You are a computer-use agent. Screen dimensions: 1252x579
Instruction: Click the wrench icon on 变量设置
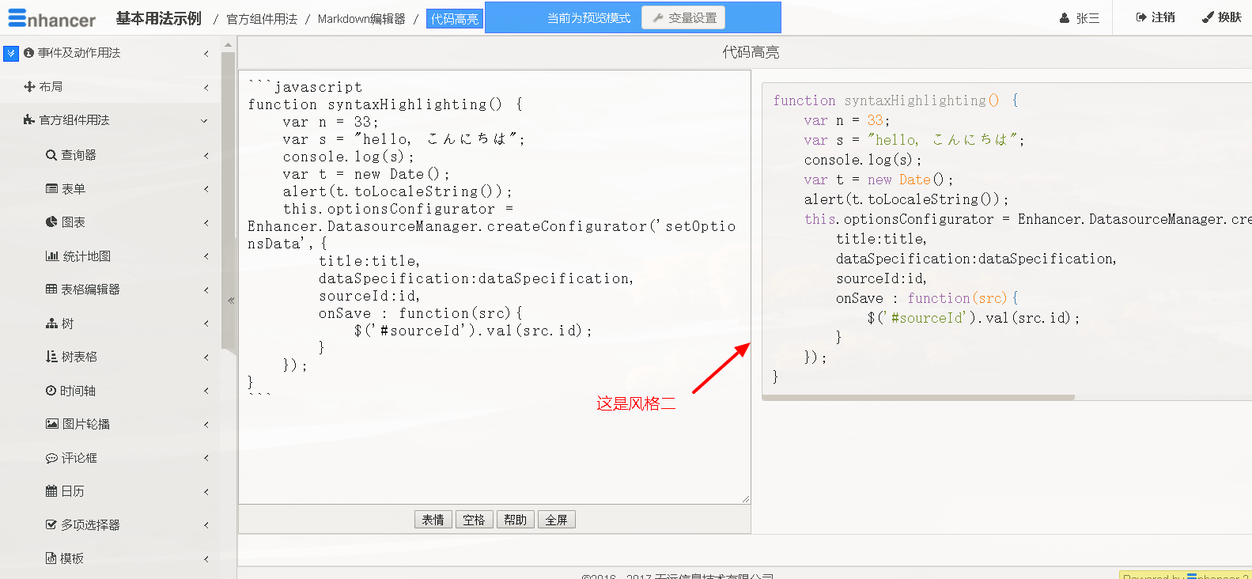coord(658,17)
